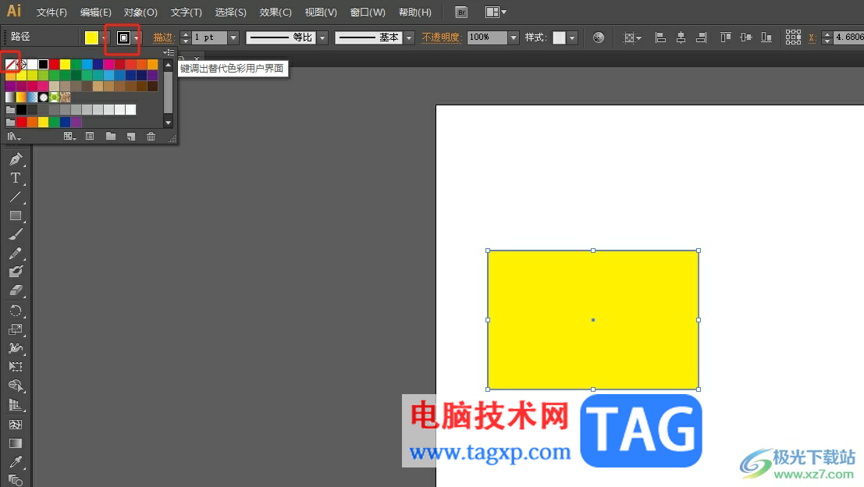Select the Eraser tool
The height and width of the screenshot is (487, 864).
coord(16,290)
